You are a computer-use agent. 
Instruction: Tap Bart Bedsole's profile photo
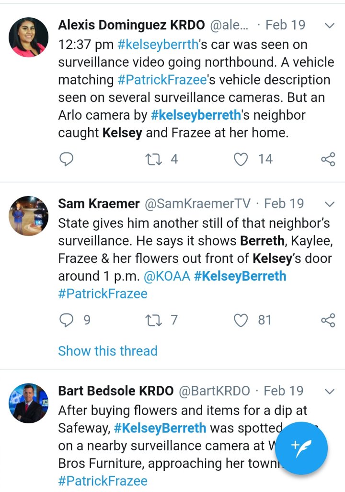coord(29,403)
